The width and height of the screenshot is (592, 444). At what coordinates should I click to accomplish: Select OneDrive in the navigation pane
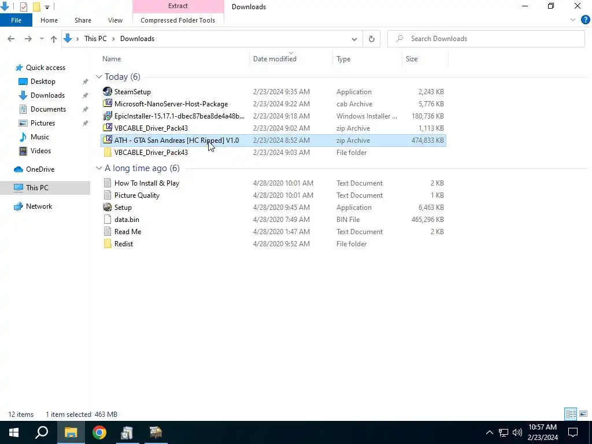click(40, 169)
